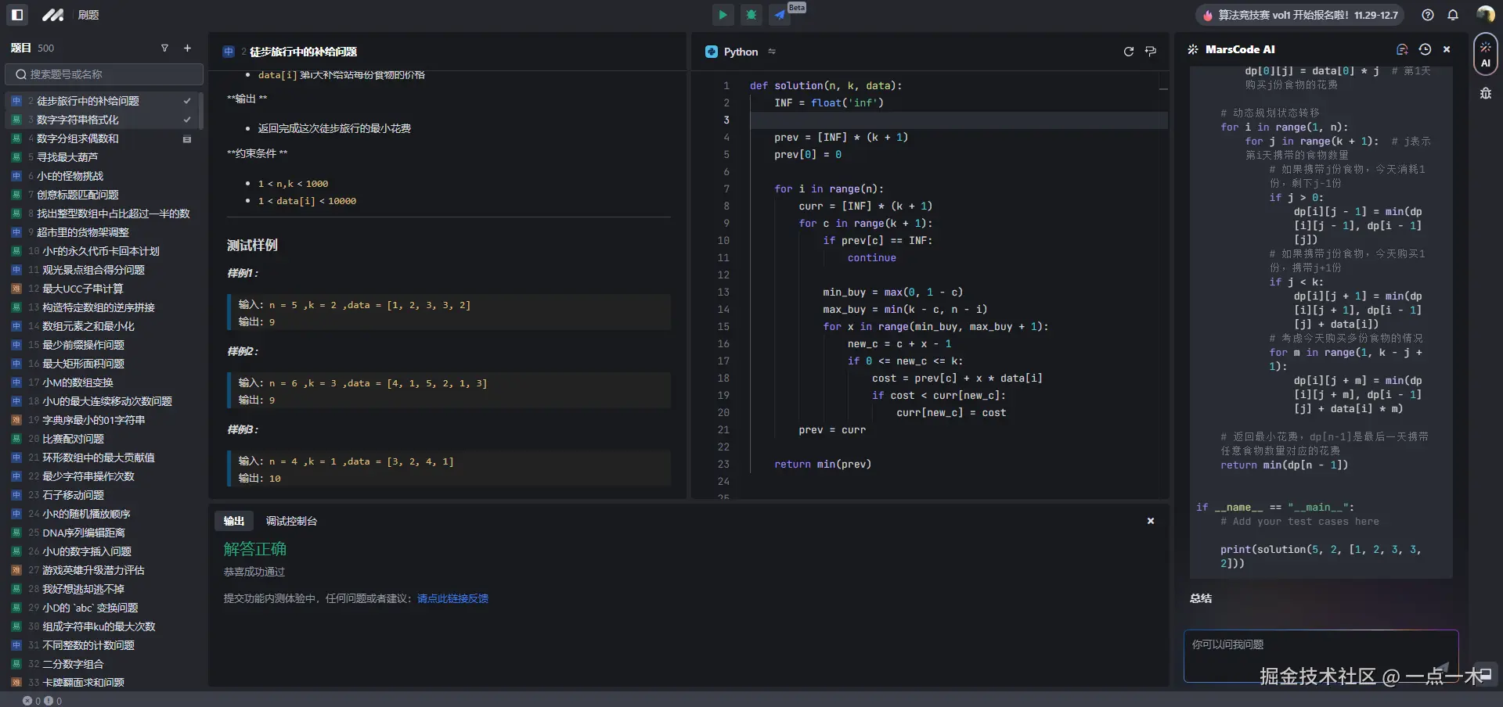Click the plus icon beside 题目 500

(x=187, y=48)
